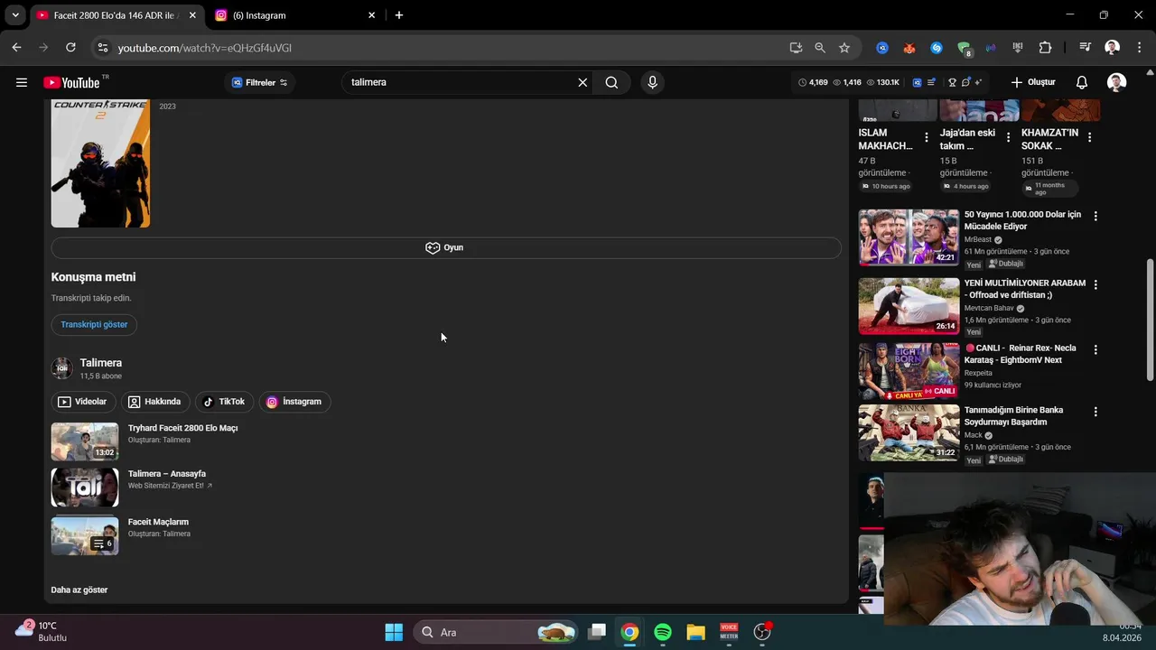Click the Oyun game category button
Viewport: 1156px width, 650px height.
446,247
